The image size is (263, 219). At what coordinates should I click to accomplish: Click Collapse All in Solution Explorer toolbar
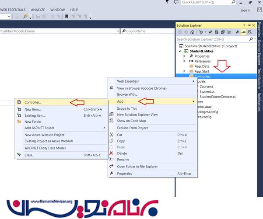click(x=223, y=32)
